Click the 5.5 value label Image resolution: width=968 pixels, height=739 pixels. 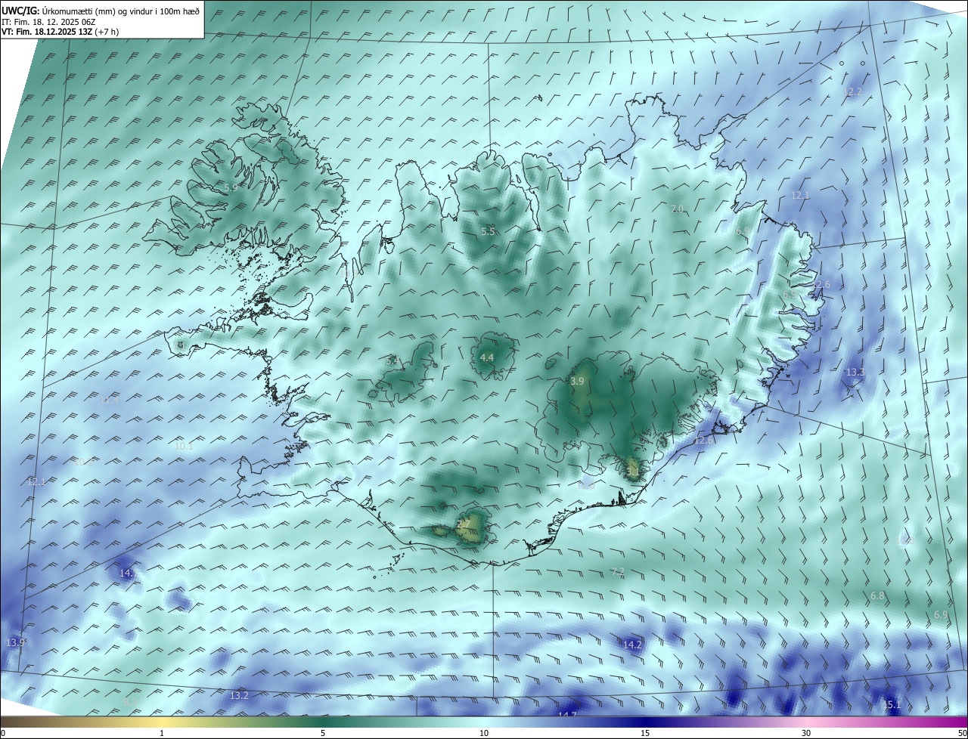click(488, 231)
